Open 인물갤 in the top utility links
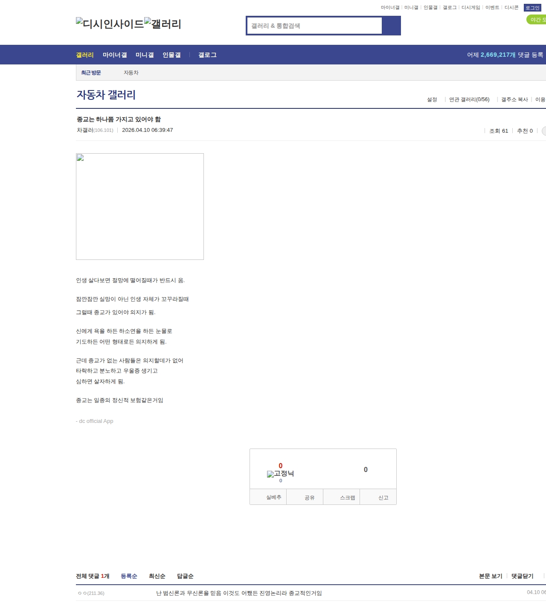 (x=430, y=8)
